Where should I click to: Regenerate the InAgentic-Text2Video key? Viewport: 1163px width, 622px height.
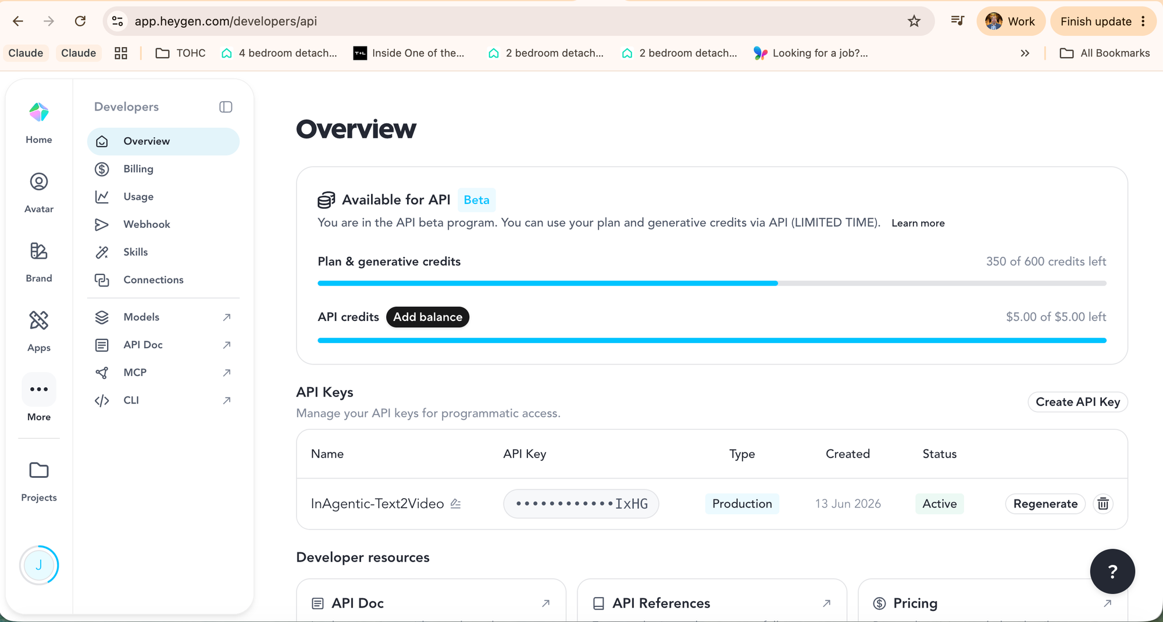click(1045, 503)
